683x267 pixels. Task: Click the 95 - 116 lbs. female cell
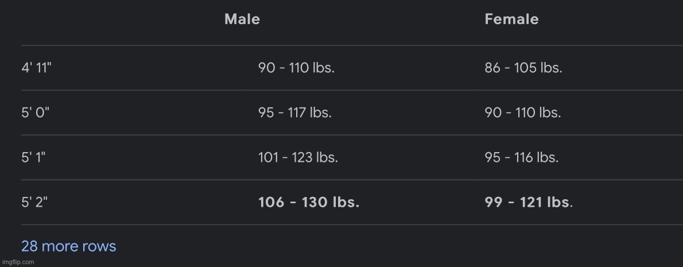pyautogui.click(x=521, y=157)
